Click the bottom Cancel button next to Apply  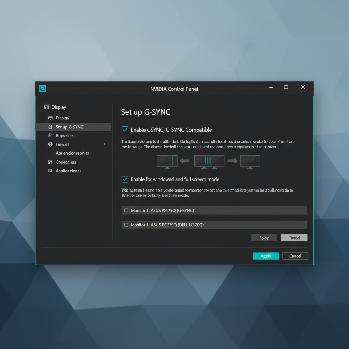pyautogui.click(x=295, y=256)
